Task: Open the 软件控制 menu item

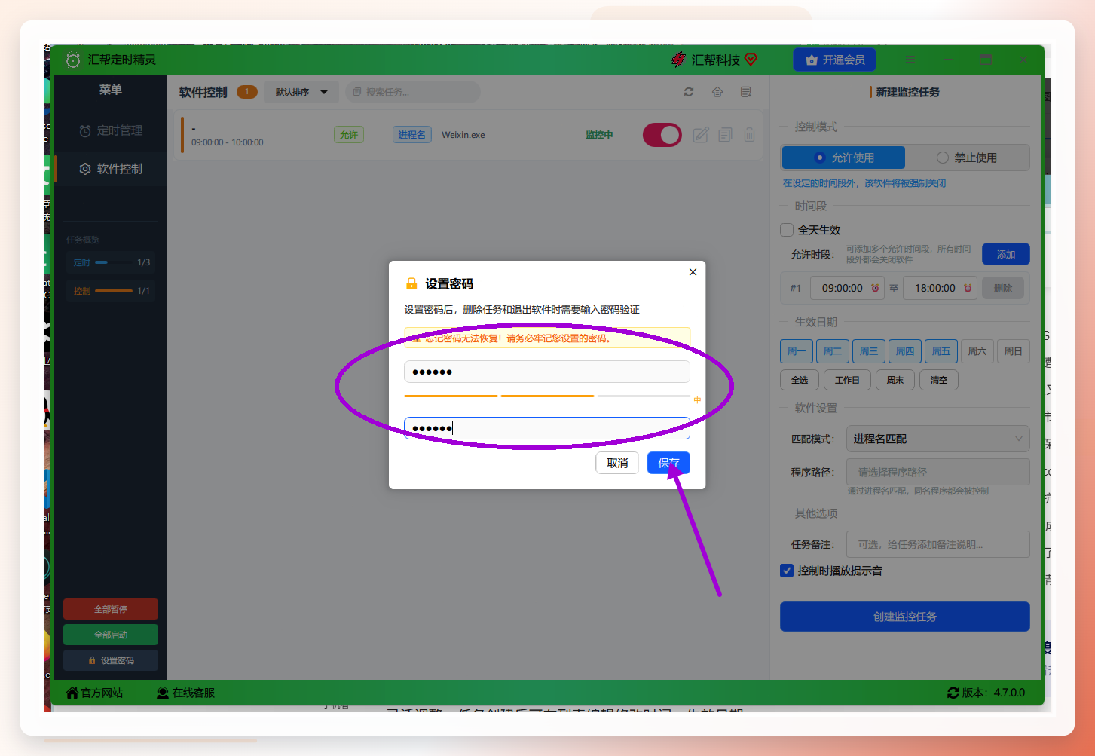Action: point(111,169)
